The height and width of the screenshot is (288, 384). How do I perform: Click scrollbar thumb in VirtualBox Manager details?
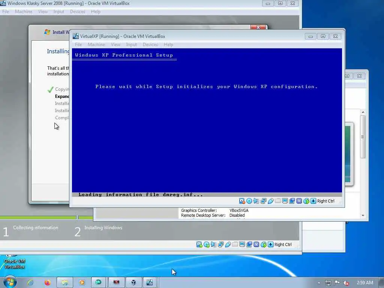pyautogui.click(x=363, y=137)
